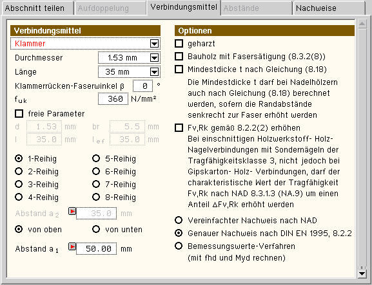This screenshot has width=372, height=285.
Task: Click the scrollbar up arrow
Action: click(362, 24)
